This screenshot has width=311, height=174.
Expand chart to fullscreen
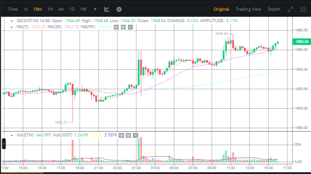click(x=290, y=9)
